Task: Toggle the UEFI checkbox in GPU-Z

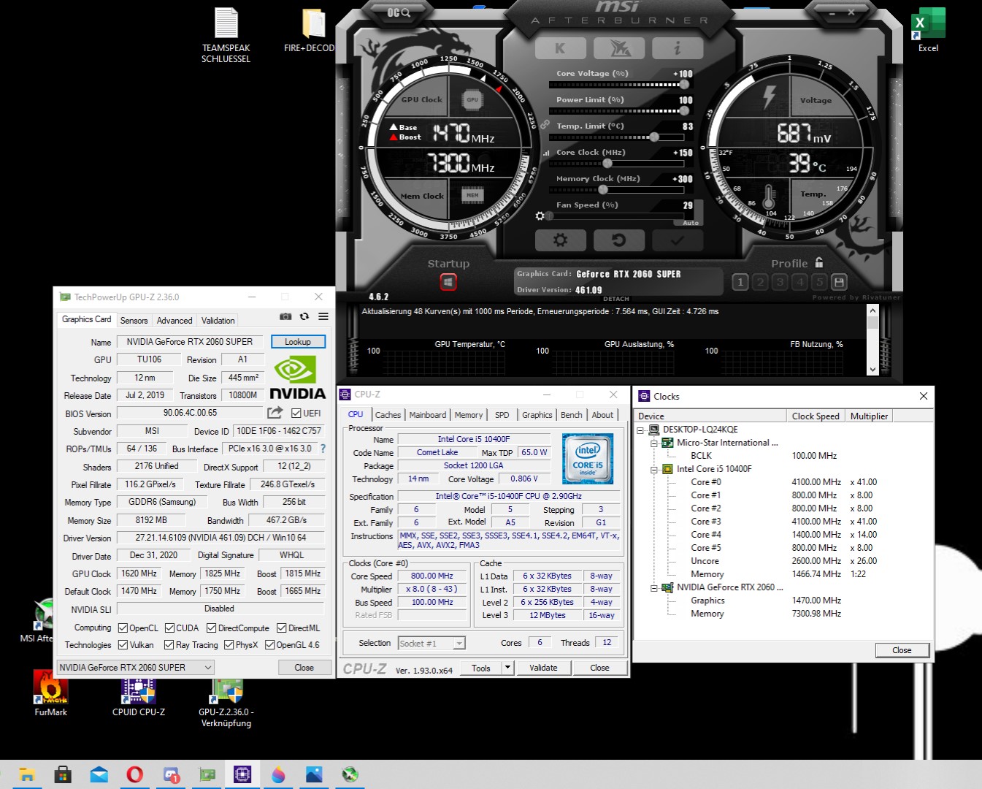Action: [x=296, y=413]
